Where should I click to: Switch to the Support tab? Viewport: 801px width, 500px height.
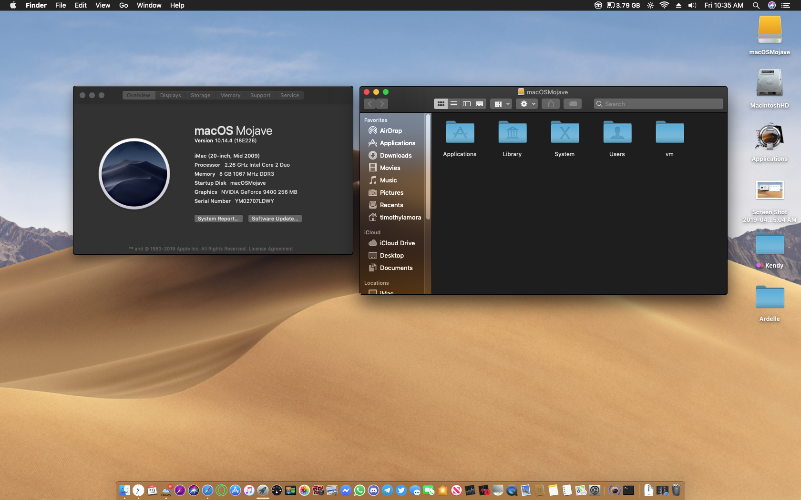(260, 95)
